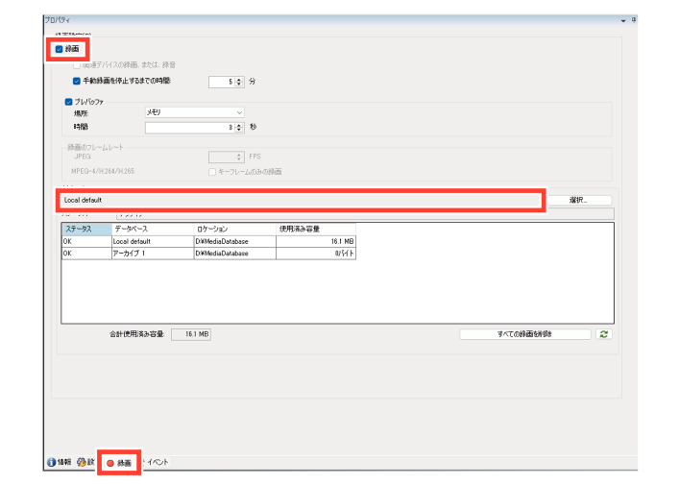The image size is (680, 485).
Task: Click the 合計使用済み容量 16.1 MB field
Action: coord(191,334)
